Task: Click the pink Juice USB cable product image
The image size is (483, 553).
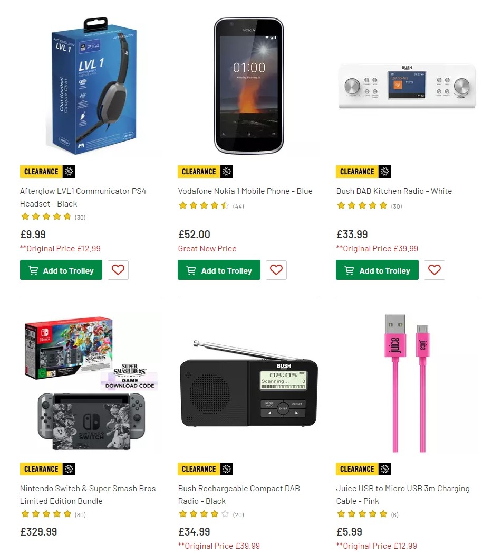Action: pyautogui.click(x=406, y=382)
